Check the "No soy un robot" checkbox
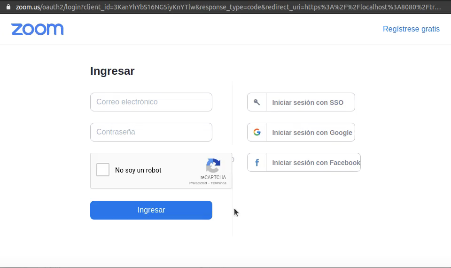This screenshot has width=451, height=268. (103, 170)
